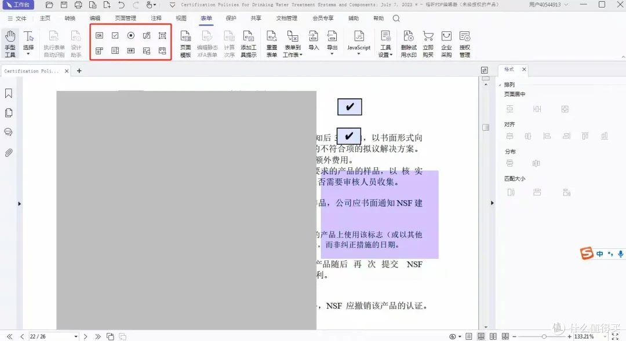
Task: Insert a barcode form field
Action: tap(130, 50)
